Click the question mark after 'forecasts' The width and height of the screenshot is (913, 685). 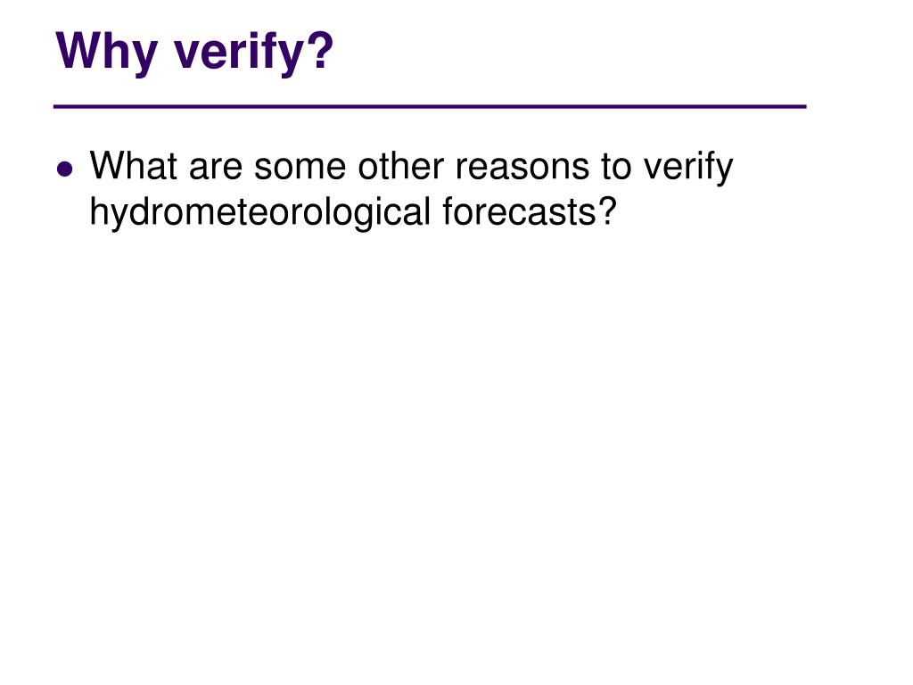608,211
